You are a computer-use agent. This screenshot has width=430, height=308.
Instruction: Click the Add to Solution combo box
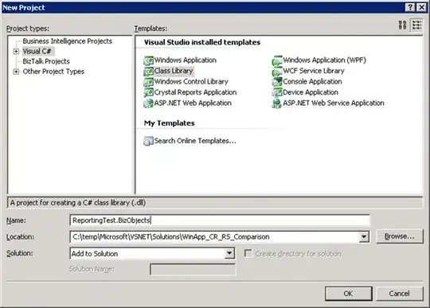[x=152, y=253]
